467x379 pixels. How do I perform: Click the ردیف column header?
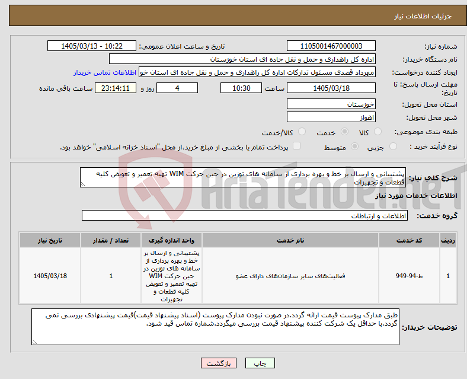tap(448, 240)
